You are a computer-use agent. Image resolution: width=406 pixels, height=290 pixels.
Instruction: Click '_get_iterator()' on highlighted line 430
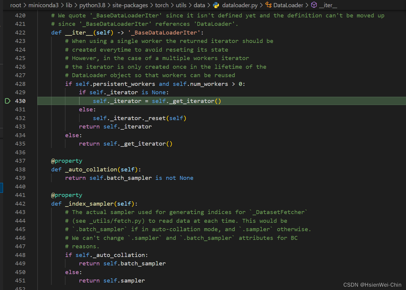click(x=195, y=101)
